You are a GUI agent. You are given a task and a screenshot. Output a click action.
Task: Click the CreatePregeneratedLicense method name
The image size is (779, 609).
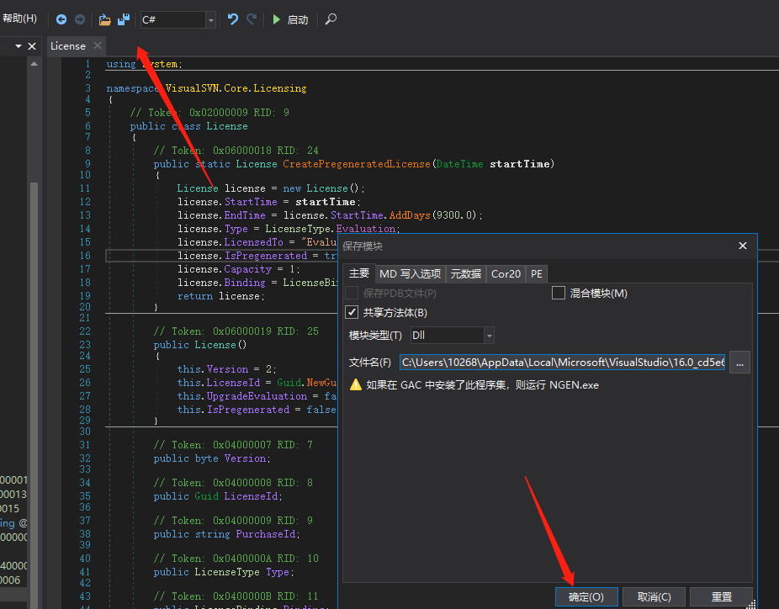356,164
